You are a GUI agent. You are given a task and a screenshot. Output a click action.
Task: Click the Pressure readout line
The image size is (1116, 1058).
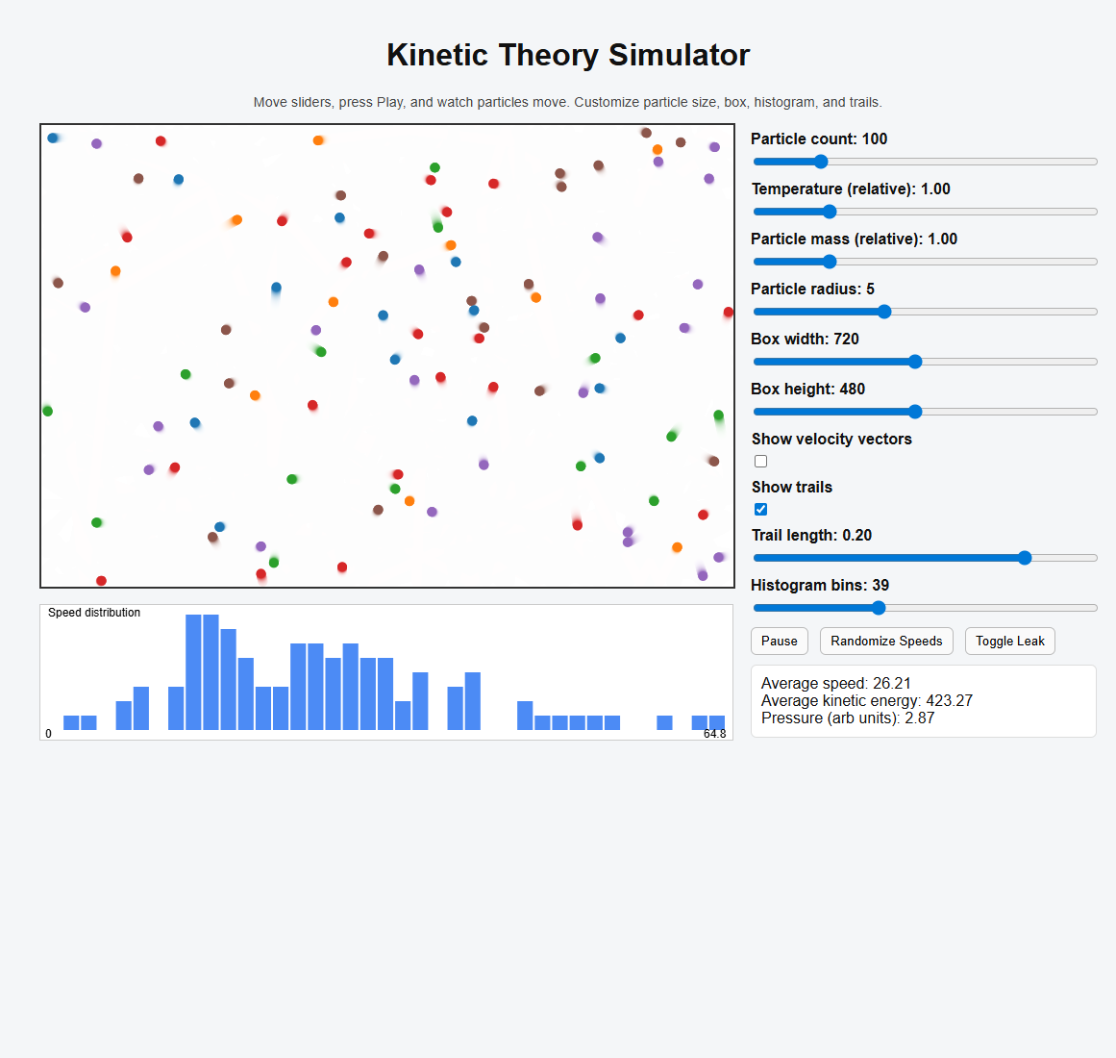point(847,718)
